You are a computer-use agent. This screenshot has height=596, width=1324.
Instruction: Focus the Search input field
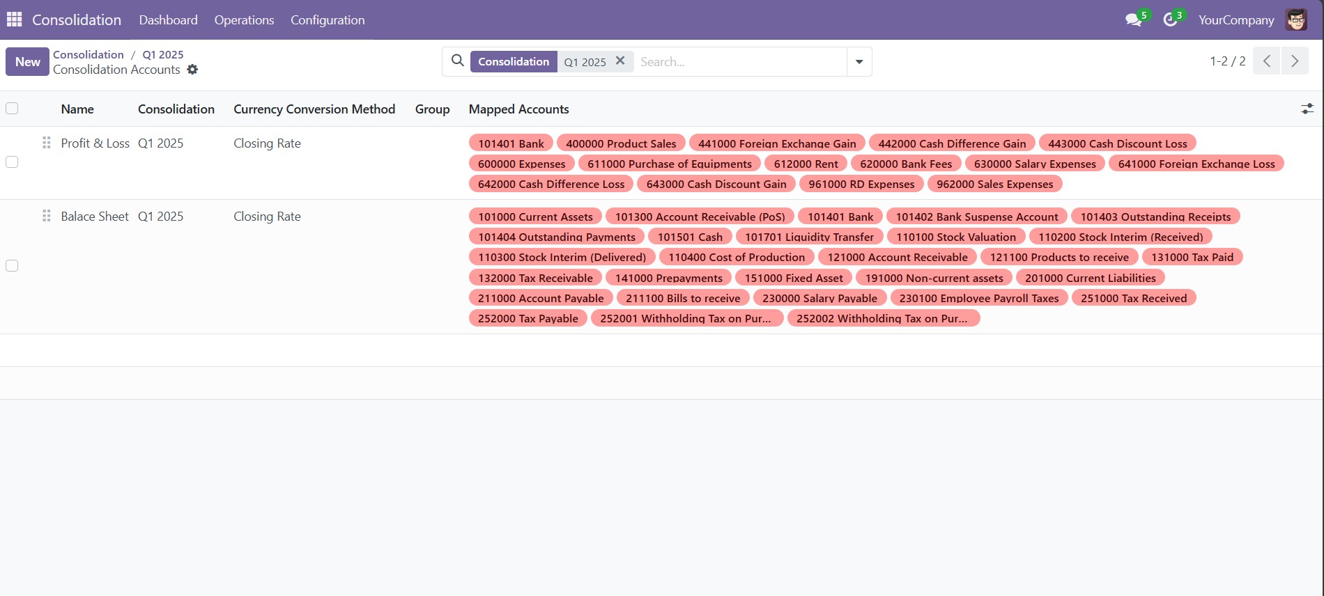pyautogui.click(x=739, y=61)
